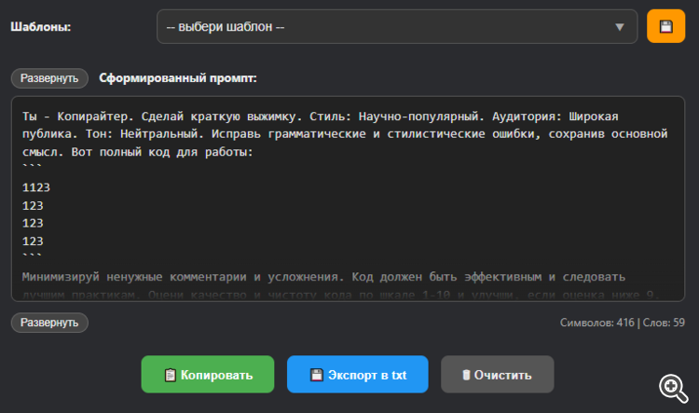Screen dimensions: 699x413
Task: Place cursor on the "1123" code line
Action: tap(36, 187)
